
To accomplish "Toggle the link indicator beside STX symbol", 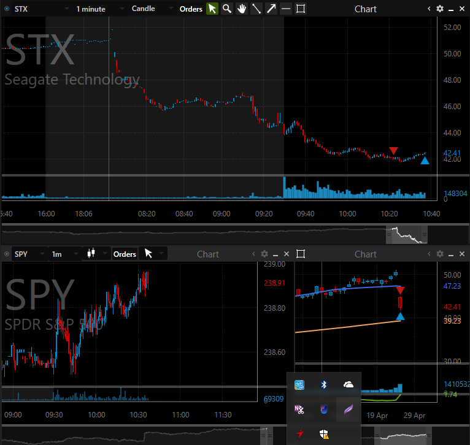I will coord(7,9).
